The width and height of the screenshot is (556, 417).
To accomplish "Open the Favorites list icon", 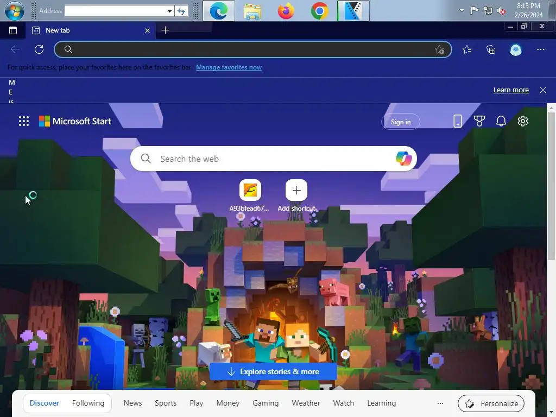I will (467, 49).
